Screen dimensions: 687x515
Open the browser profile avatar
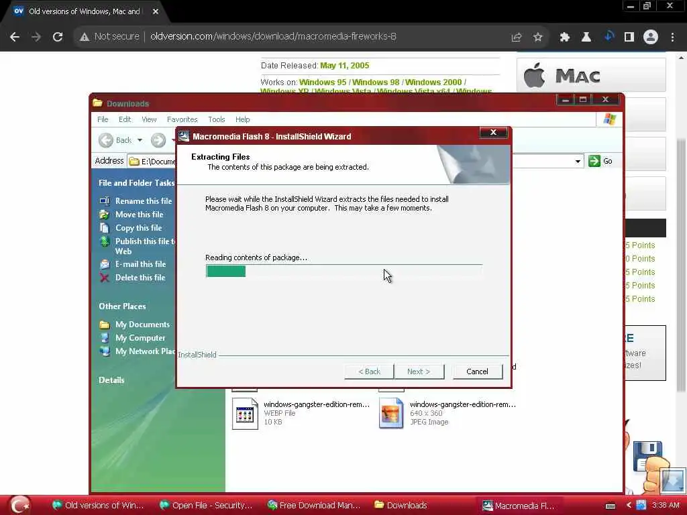651,38
